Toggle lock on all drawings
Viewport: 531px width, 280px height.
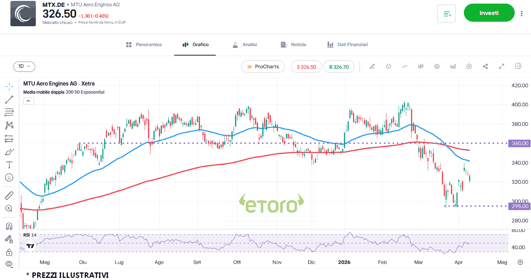click(9, 252)
